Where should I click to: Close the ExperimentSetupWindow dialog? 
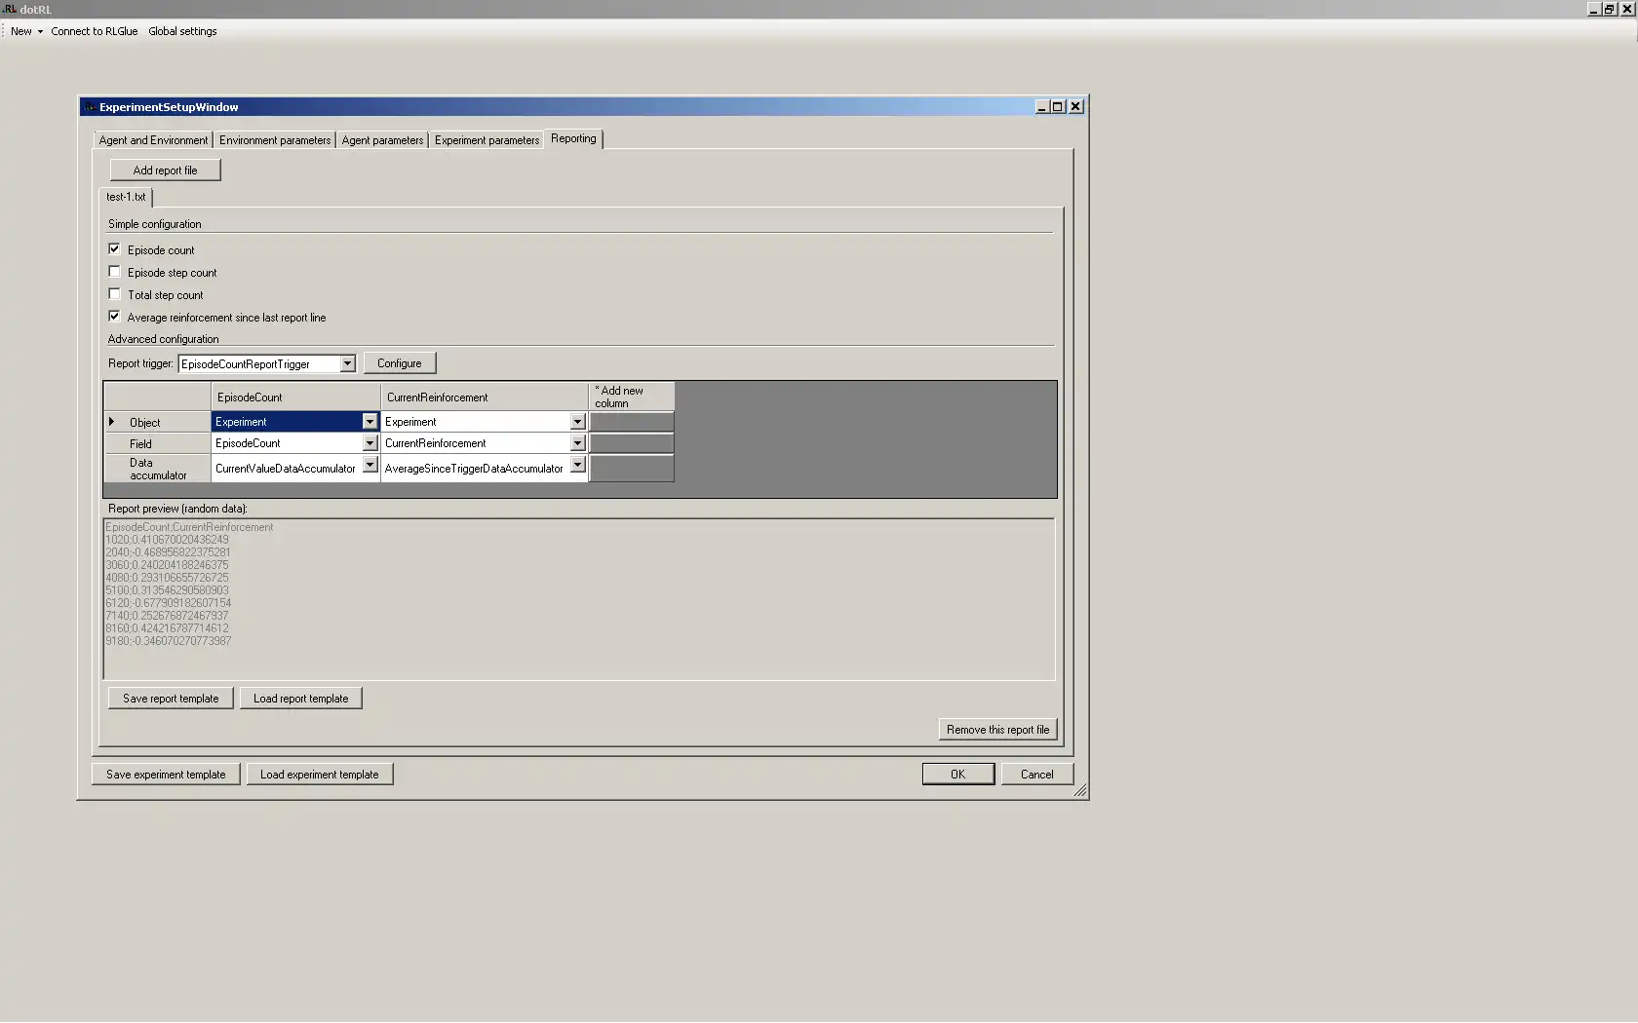click(x=1075, y=107)
